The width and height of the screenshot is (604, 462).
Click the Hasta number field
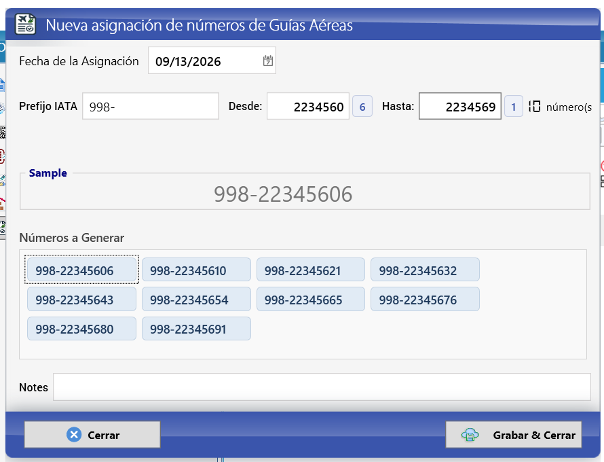[x=460, y=106]
